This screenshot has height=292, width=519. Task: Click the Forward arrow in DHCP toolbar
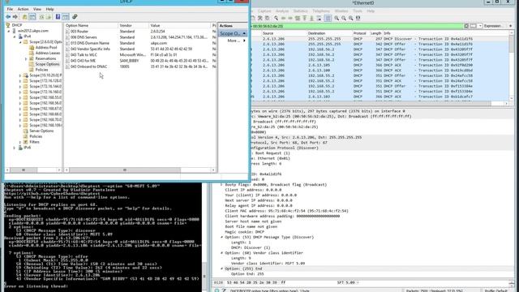[15, 17]
